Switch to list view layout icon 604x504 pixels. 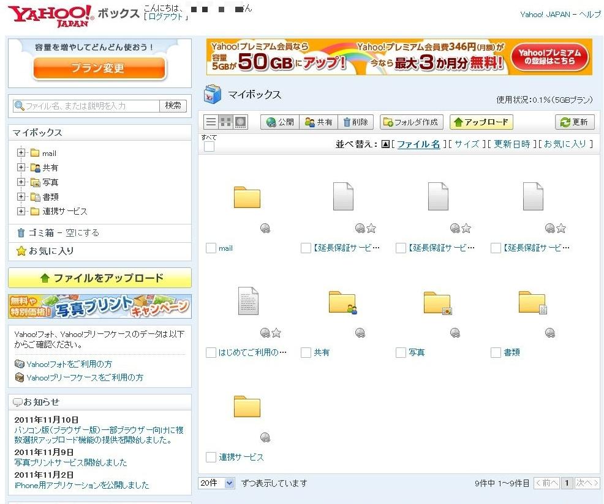click(x=211, y=122)
